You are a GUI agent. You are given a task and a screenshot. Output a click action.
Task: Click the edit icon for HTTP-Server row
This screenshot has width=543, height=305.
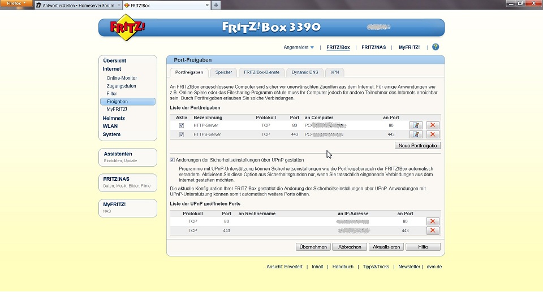[416, 125]
